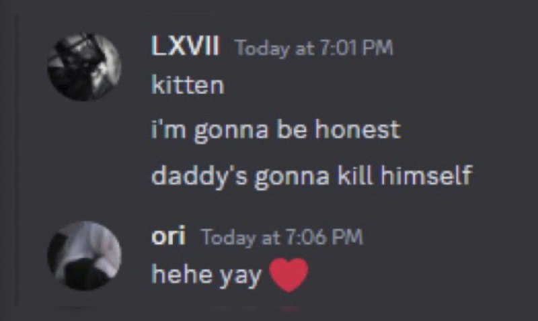Screen dimensions: 538x321
Task: Click the vertical bar along the left edge
Action: [x=15, y=160]
